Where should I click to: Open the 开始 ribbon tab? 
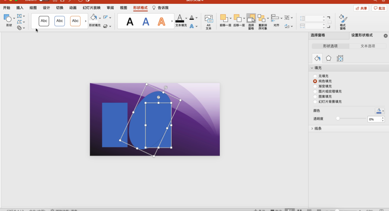coord(7,8)
